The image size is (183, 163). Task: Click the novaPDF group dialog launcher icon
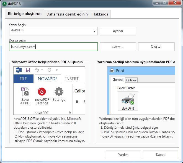point(69,112)
